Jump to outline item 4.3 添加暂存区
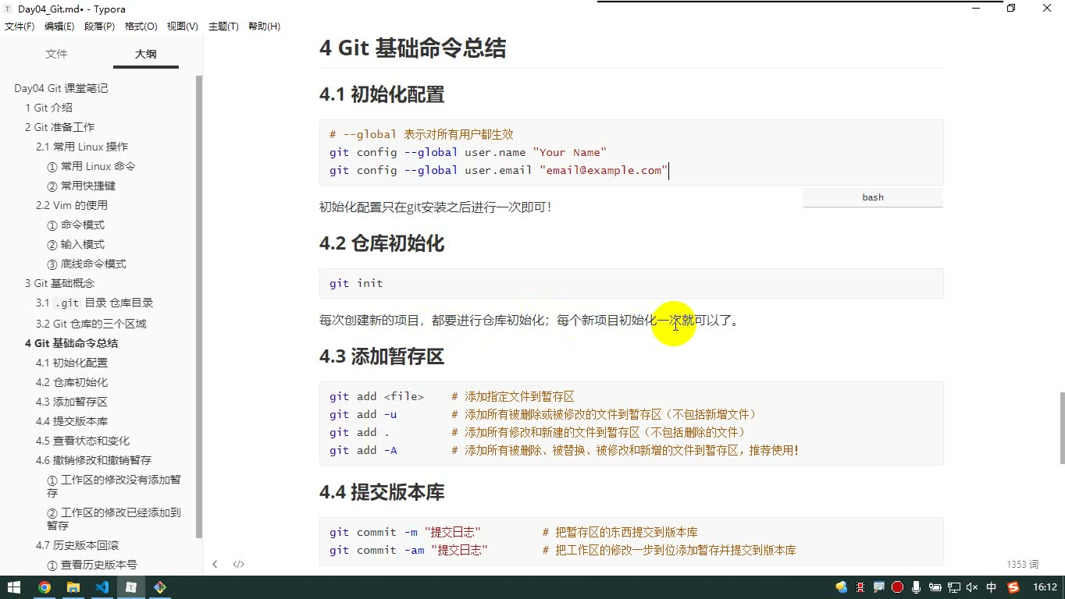 coord(72,402)
